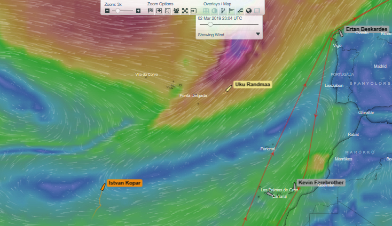Expand the Showing Wind dropdown arrow

(258, 34)
